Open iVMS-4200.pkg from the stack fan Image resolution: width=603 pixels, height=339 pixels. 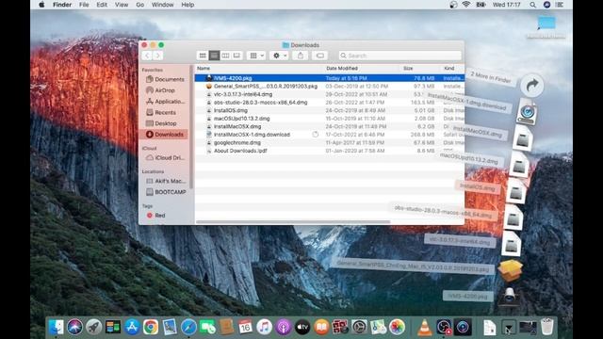(509, 297)
